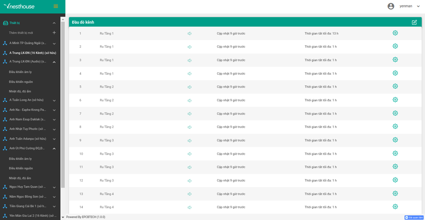Open settings gear for channel 10
The width and height of the screenshot is (425, 220).
pyautogui.click(x=395, y=153)
